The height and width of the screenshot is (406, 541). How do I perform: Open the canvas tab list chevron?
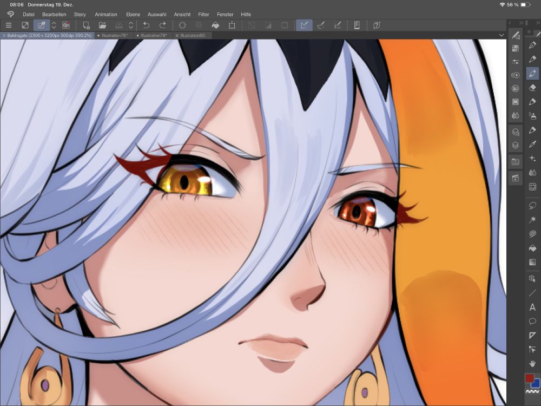coord(502,35)
